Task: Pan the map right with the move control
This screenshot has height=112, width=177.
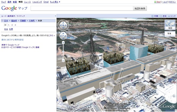Action: coord(66,36)
